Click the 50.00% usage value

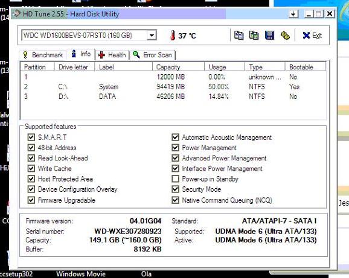click(x=219, y=87)
